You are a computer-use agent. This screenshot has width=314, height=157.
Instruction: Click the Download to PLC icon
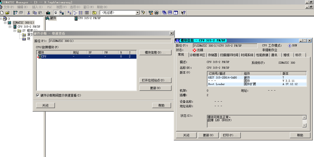pos(48,13)
